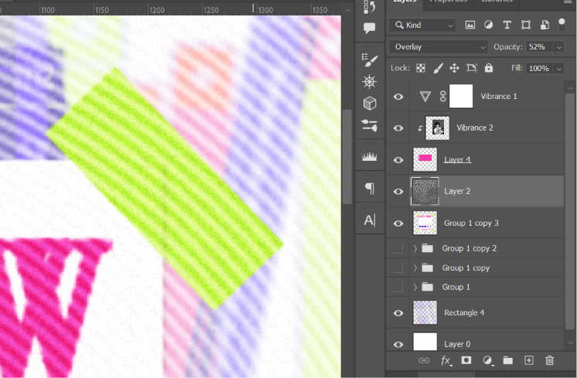Click the Fill 100% value field
The width and height of the screenshot is (577, 378).
point(540,68)
